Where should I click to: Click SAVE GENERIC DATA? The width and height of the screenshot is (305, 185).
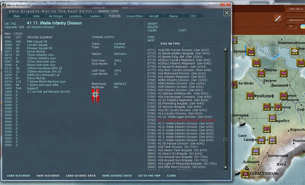117,176
